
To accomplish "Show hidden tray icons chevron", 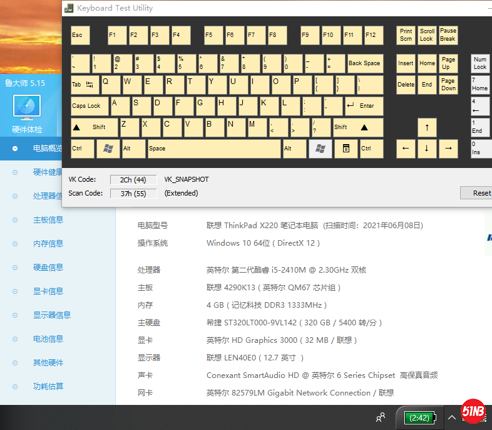I will (x=451, y=417).
